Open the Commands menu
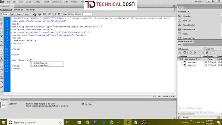Screen dimensions: 222x125 click(x=57, y=2)
